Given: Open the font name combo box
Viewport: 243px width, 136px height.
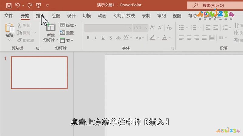Looking at the screenshot, I should [108, 28].
